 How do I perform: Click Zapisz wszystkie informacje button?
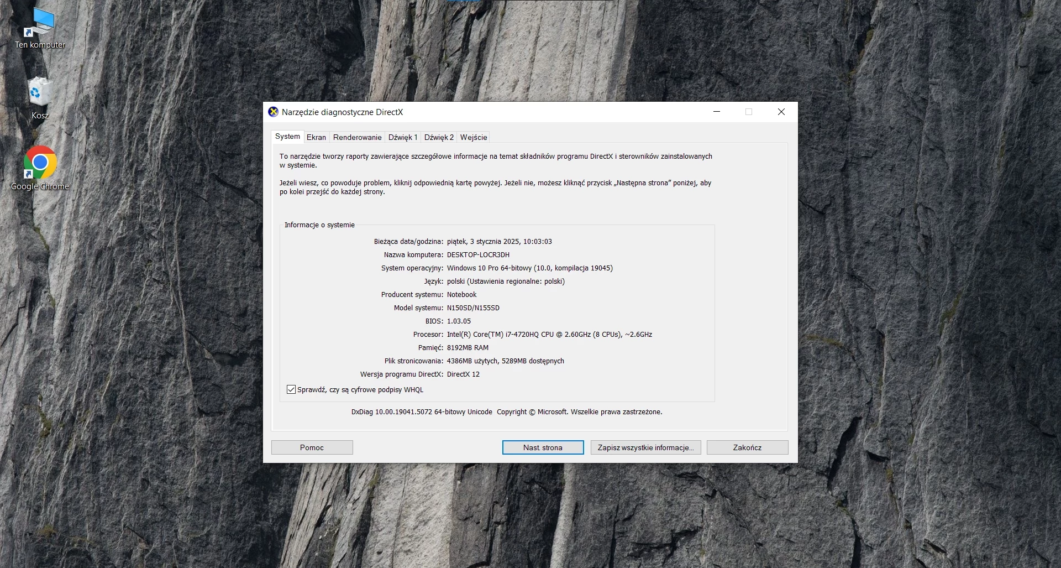(645, 447)
